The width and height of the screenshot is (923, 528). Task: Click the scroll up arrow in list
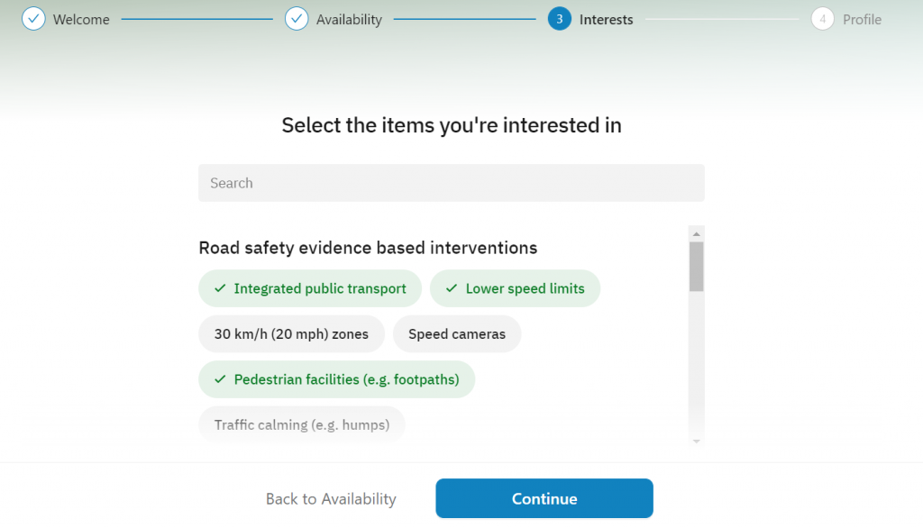tap(697, 233)
